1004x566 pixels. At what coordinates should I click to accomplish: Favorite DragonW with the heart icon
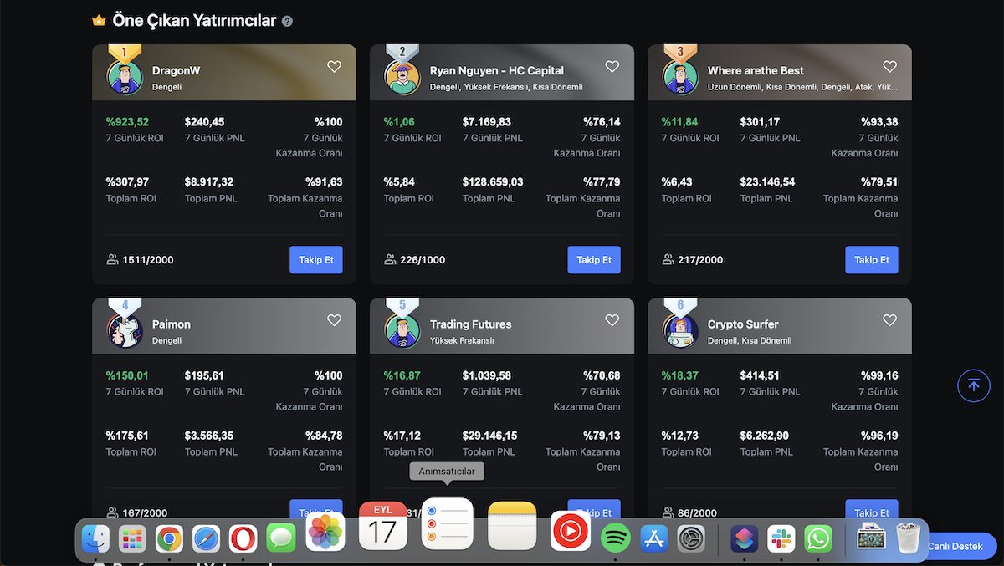pos(334,67)
